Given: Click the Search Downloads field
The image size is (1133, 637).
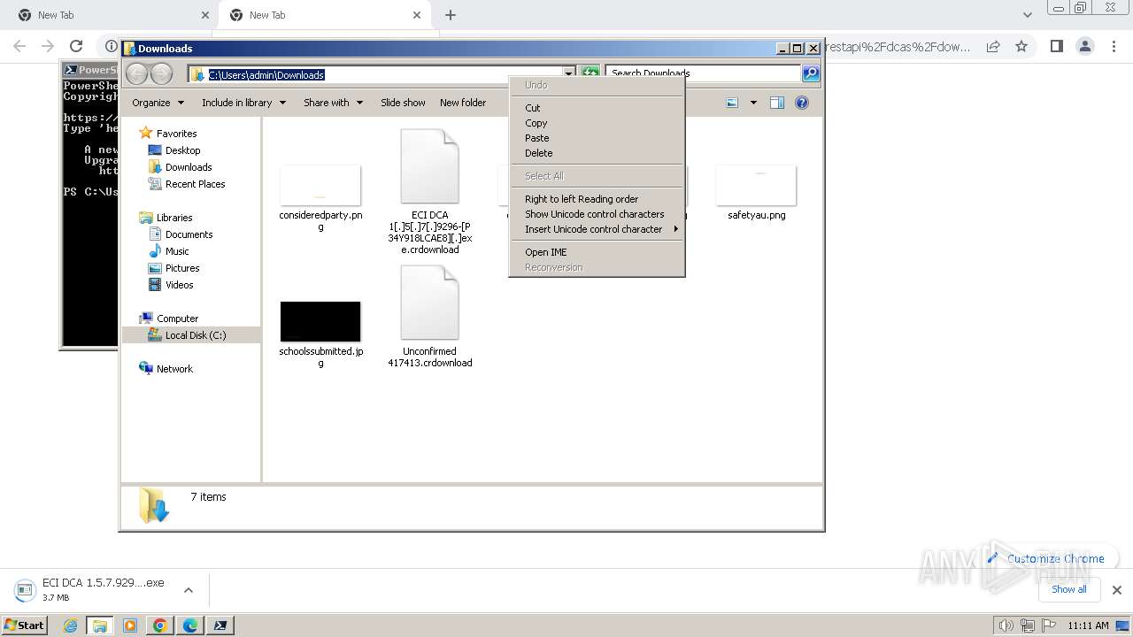Looking at the screenshot, I should click(703, 73).
